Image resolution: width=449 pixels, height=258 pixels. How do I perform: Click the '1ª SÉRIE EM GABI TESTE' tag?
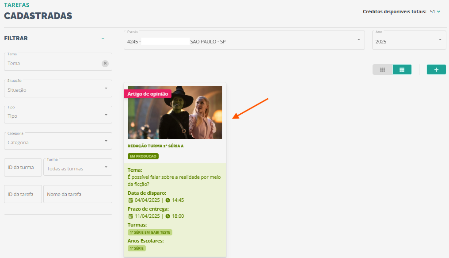(x=150, y=232)
